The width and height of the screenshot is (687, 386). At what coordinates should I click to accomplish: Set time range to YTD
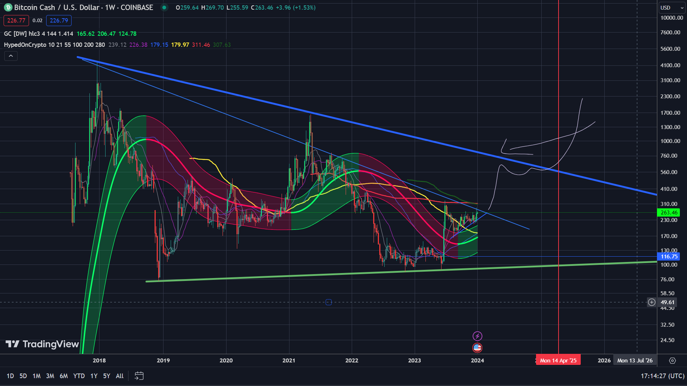click(x=79, y=376)
